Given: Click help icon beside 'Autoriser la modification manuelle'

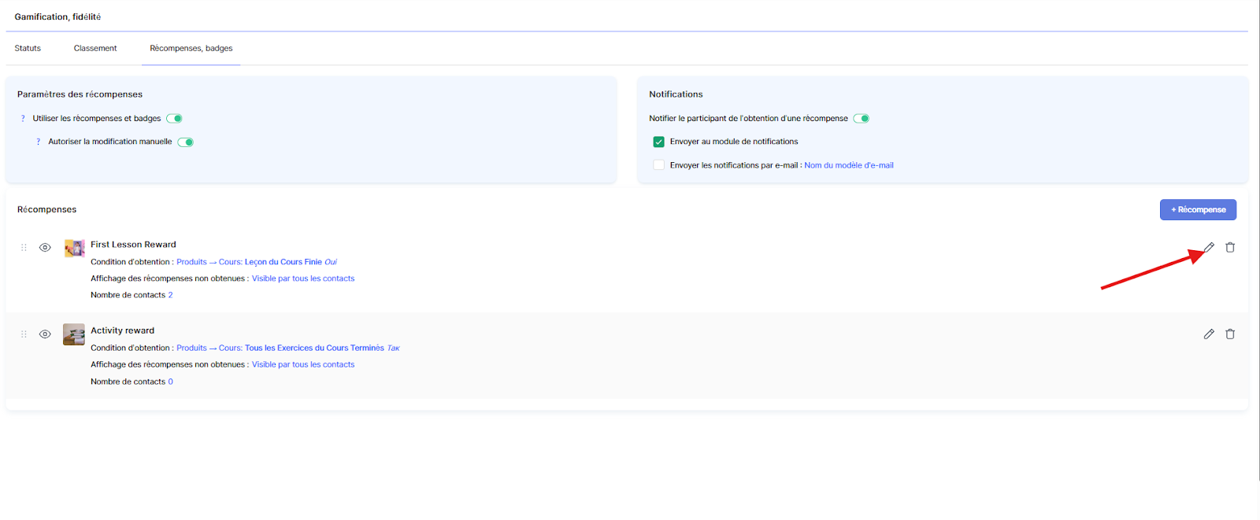Looking at the screenshot, I should pyautogui.click(x=38, y=142).
